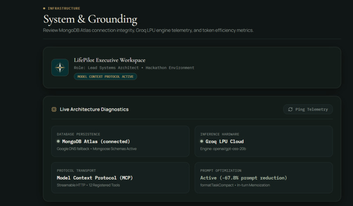353x206 pixels.
Task: Click the Engine: openai/gpt-oss-20b text
Action: click(x=223, y=149)
